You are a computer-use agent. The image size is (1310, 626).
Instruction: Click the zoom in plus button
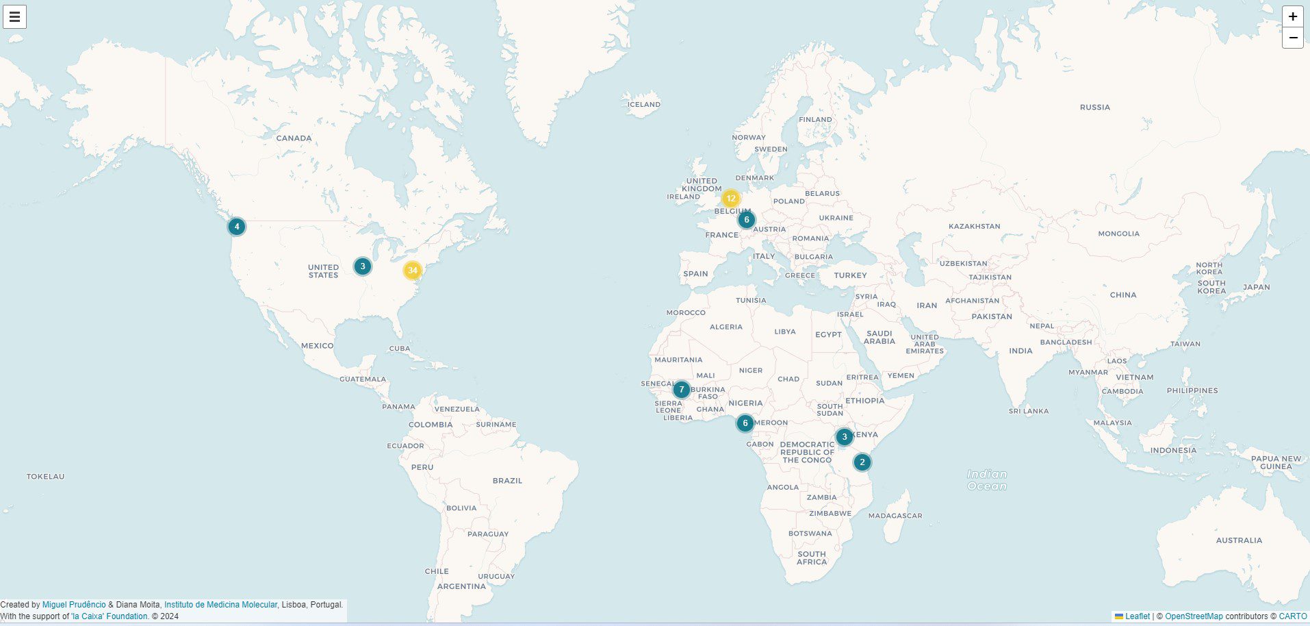click(x=1292, y=16)
